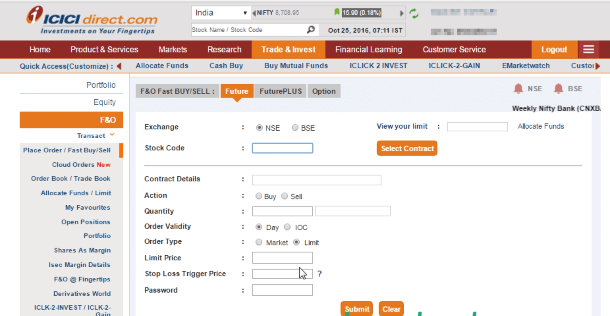610x316 pixels.
Task: Open Customer Service menu
Action: pyautogui.click(x=454, y=49)
